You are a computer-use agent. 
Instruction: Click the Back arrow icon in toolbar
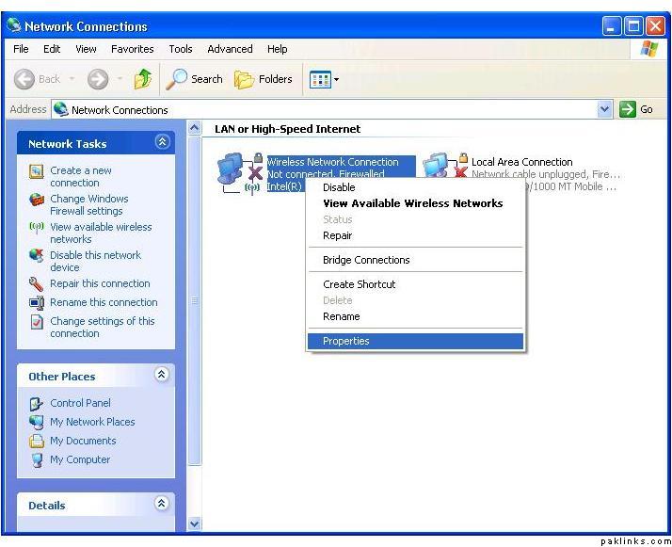[x=24, y=79]
